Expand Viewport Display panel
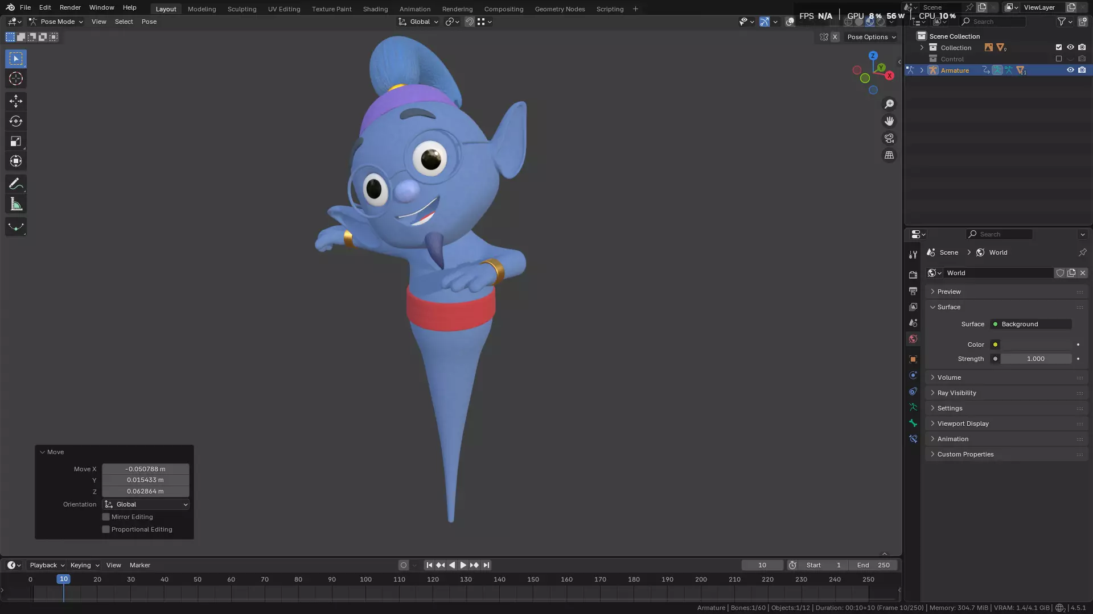 (x=1006, y=424)
